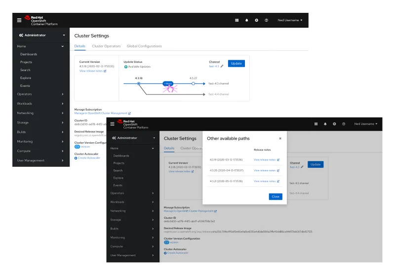Image resolution: width=395 pixels, height=275 pixels.
Task: Open Administrator perspective switcher in front window
Action: 133,138
